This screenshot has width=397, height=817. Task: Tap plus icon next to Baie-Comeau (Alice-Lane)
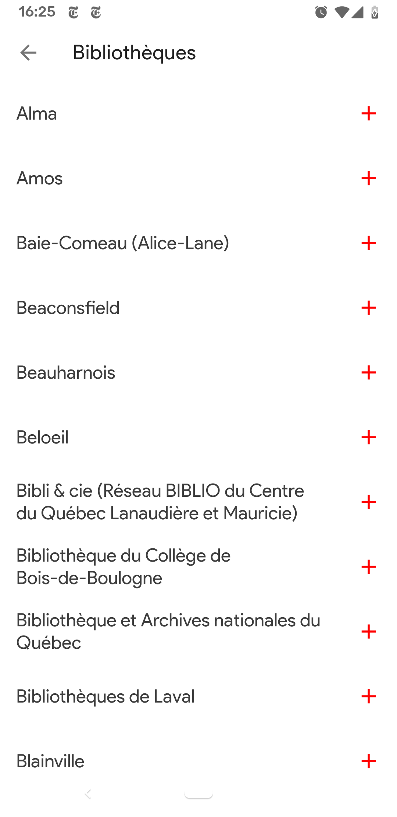368,243
